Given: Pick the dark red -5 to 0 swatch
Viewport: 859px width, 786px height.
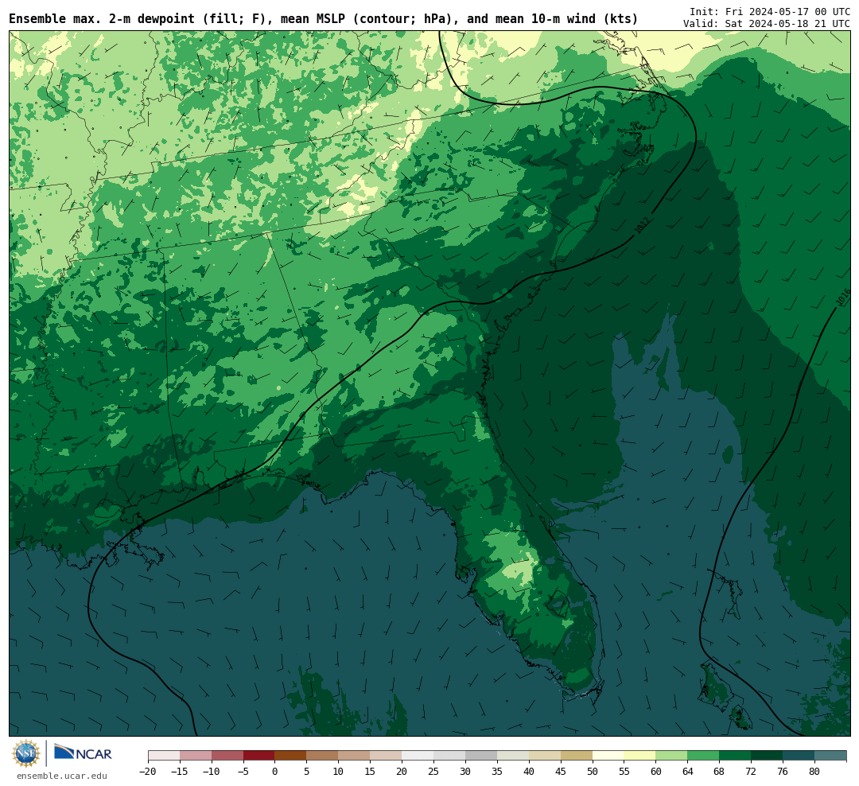Looking at the screenshot, I should click(x=259, y=756).
